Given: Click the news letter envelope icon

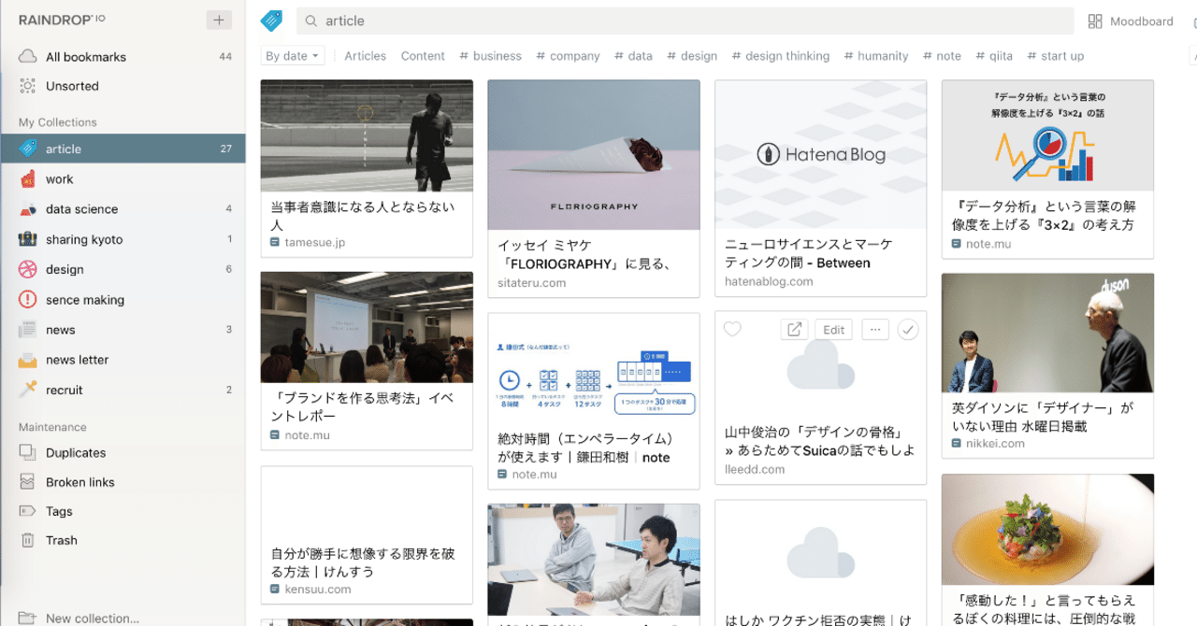Looking at the screenshot, I should [x=28, y=360].
